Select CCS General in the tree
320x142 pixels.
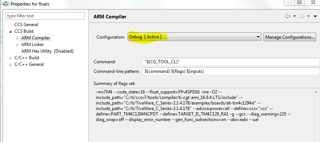pyautogui.click(x=26, y=25)
